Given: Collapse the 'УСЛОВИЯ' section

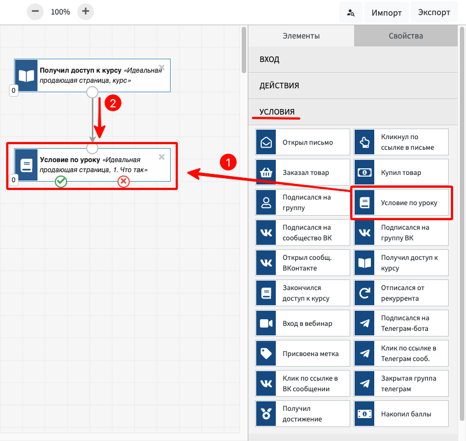Looking at the screenshot, I should click(356, 112).
